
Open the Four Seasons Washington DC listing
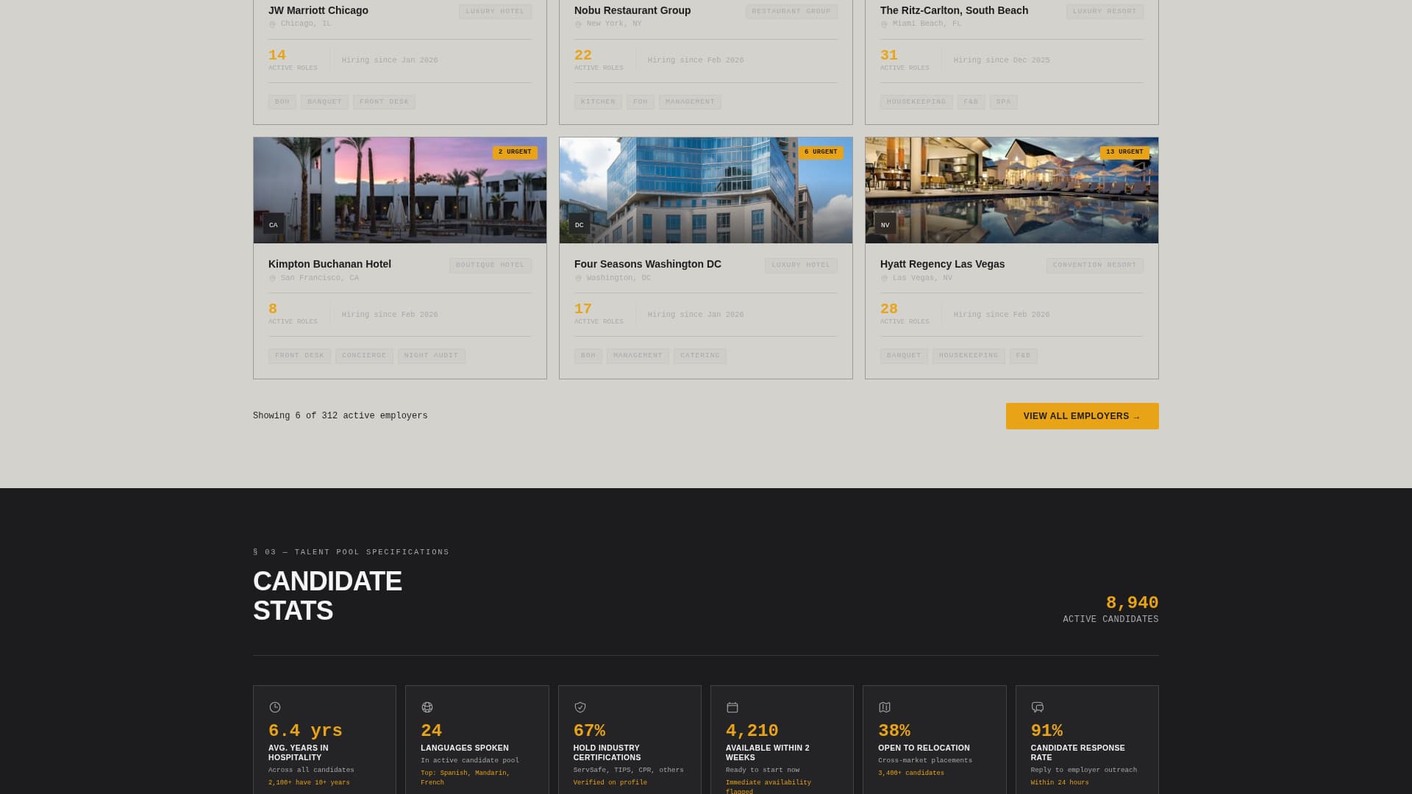click(x=647, y=264)
